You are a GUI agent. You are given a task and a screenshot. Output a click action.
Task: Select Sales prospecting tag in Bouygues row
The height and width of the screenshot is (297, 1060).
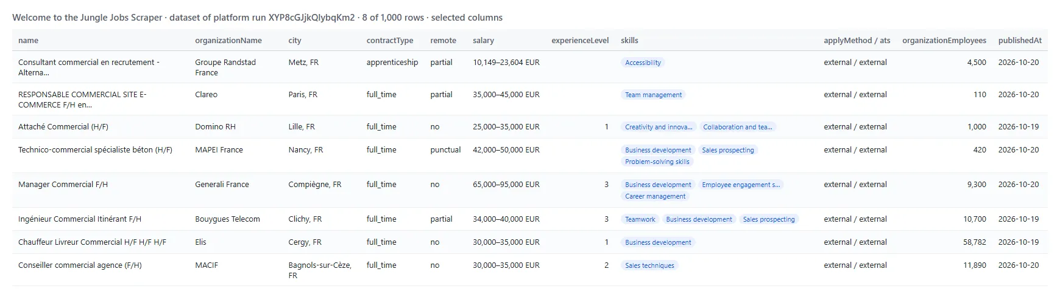point(768,219)
